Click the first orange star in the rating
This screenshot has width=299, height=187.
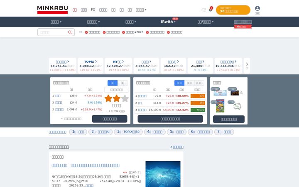[108, 98]
